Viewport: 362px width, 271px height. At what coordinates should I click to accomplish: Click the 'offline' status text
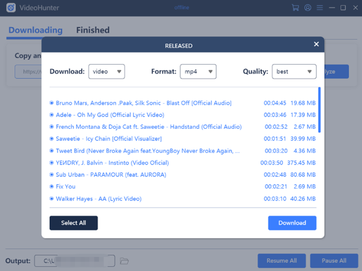click(182, 8)
